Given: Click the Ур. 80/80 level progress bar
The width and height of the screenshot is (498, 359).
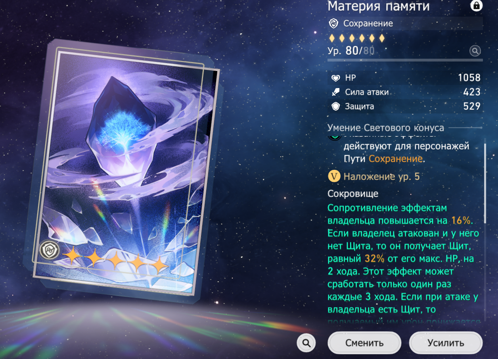Looking at the screenshot, I should pos(405,60).
